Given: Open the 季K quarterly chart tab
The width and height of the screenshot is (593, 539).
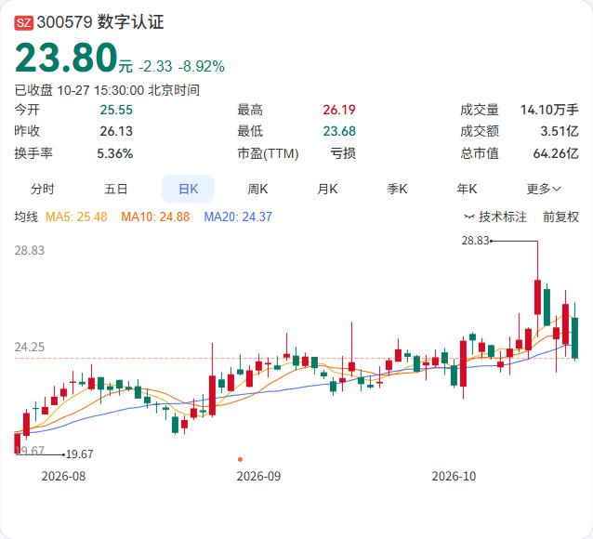Looking at the screenshot, I should [x=397, y=189].
